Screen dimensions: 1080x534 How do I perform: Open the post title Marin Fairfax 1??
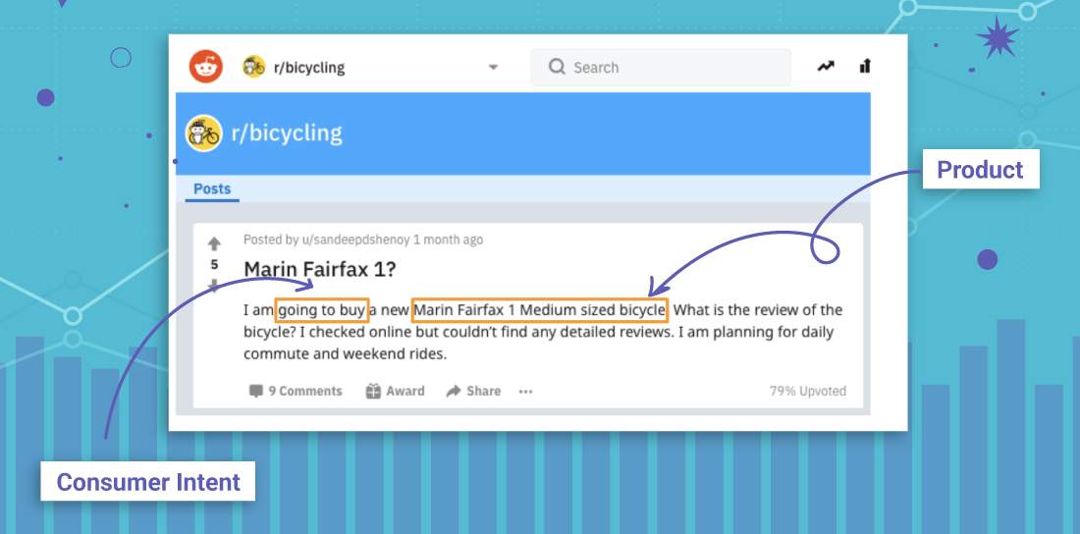coord(320,269)
